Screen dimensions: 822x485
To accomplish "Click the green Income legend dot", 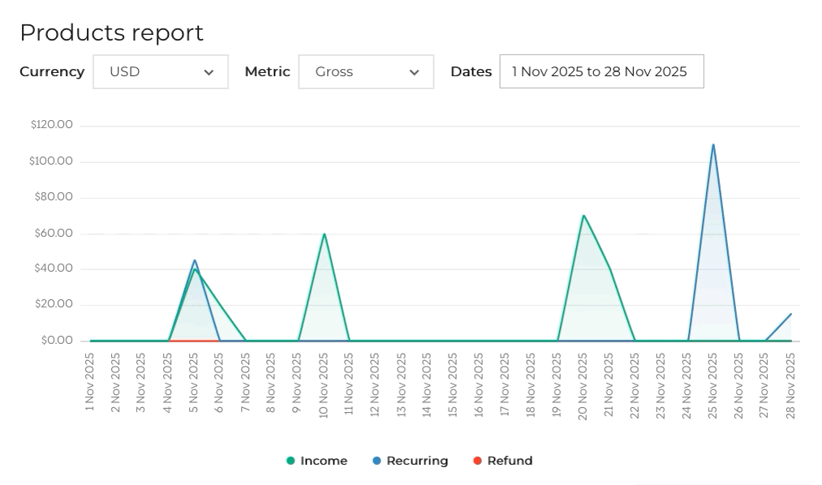I will pyautogui.click(x=290, y=461).
